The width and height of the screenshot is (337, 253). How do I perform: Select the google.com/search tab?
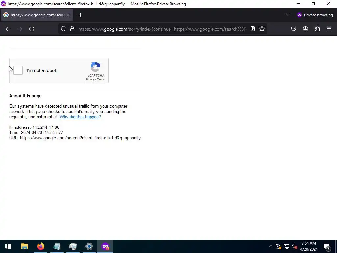37,15
